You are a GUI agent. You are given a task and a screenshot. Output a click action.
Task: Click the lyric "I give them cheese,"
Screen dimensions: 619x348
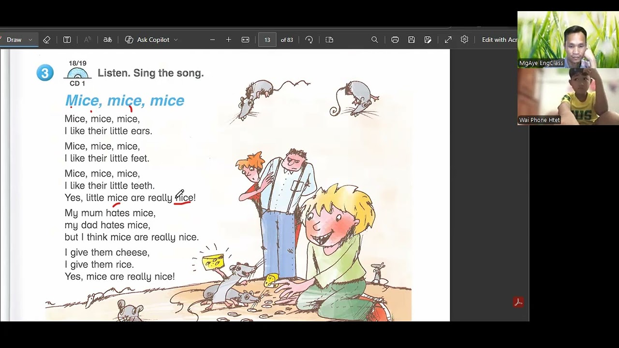(x=107, y=252)
